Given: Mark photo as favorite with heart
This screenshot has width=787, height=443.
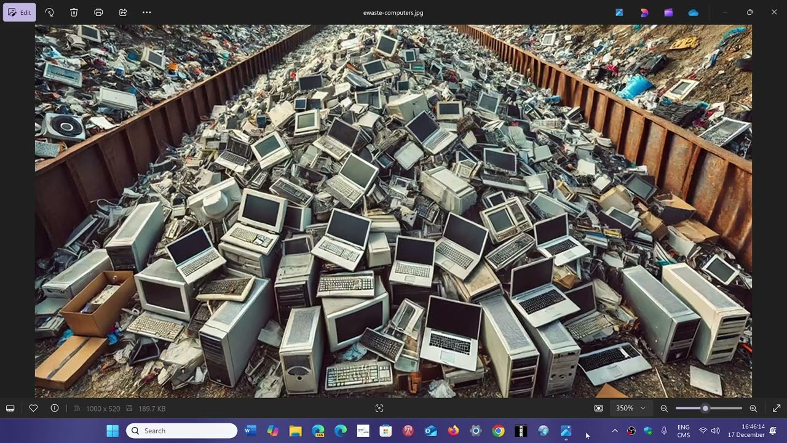Looking at the screenshot, I should click(33, 408).
